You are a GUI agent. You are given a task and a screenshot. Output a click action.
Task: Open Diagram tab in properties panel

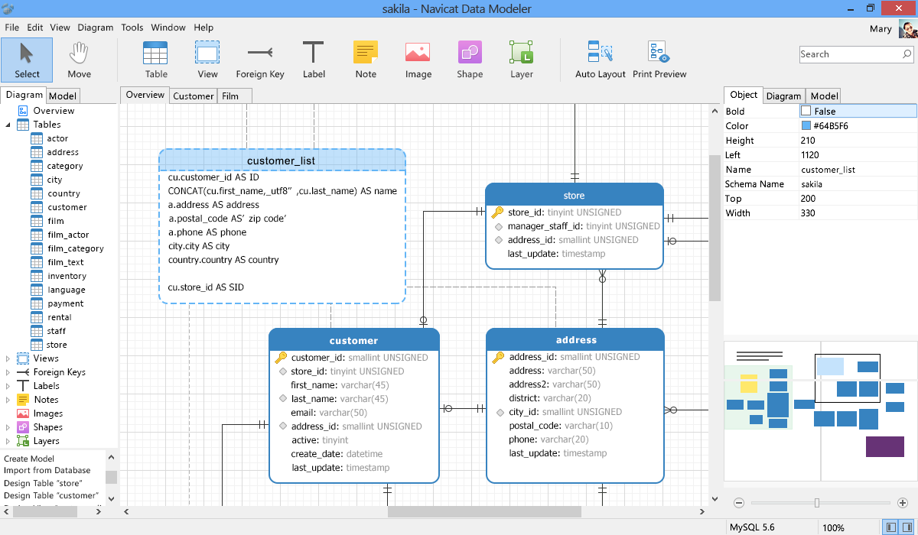(783, 96)
